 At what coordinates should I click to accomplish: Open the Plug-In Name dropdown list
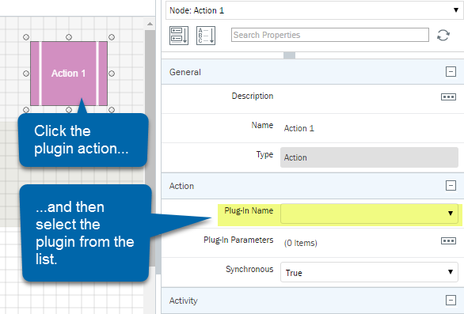[x=369, y=214]
